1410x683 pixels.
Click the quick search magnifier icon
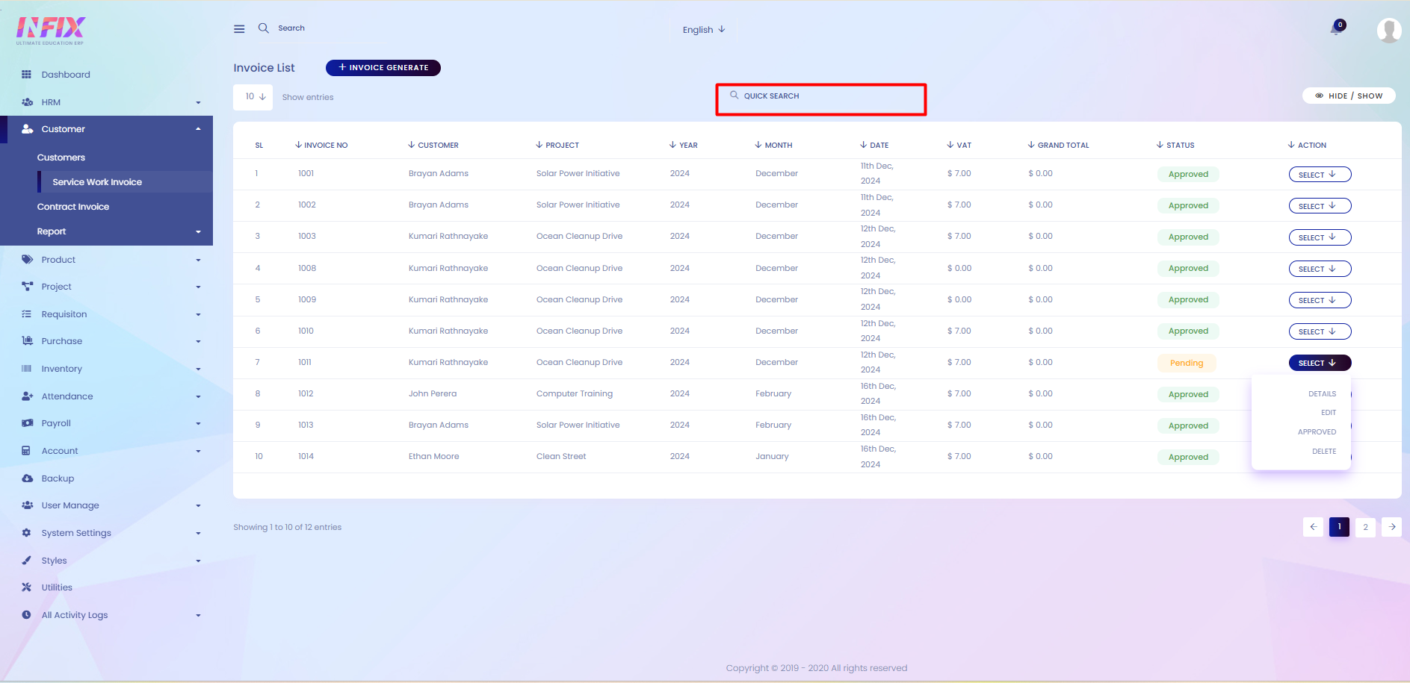coord(735,95)
